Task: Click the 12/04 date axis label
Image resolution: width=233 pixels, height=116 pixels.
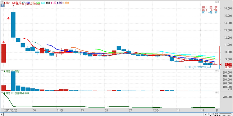Action: (156, 110)
